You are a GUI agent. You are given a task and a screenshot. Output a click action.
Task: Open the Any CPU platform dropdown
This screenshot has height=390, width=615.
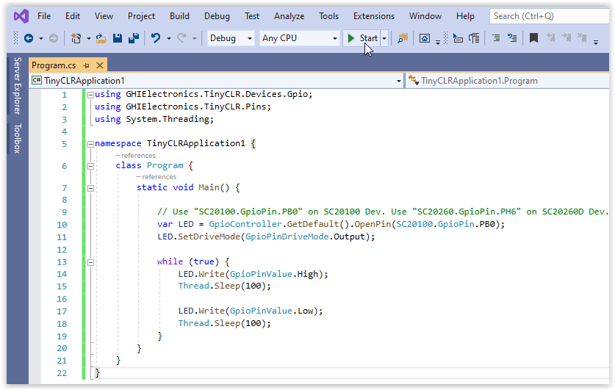point(299,38)
